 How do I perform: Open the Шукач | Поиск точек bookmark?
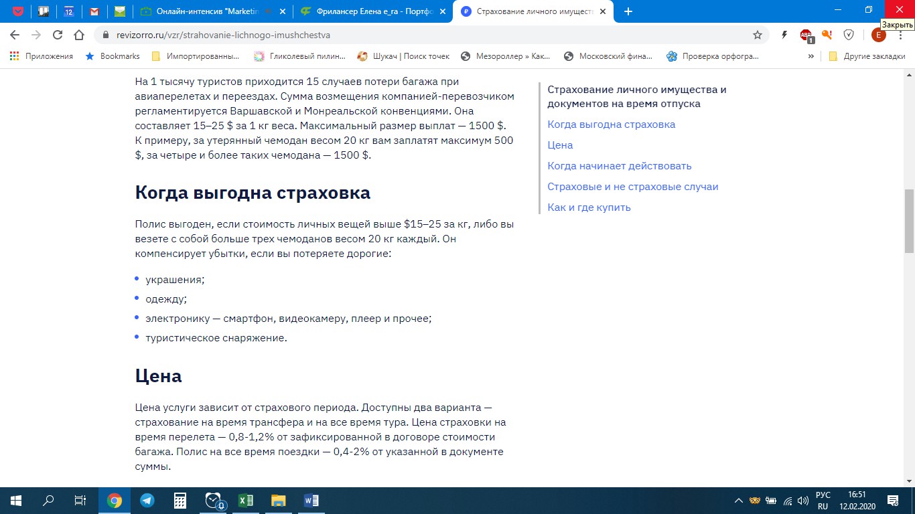(404, 56)
